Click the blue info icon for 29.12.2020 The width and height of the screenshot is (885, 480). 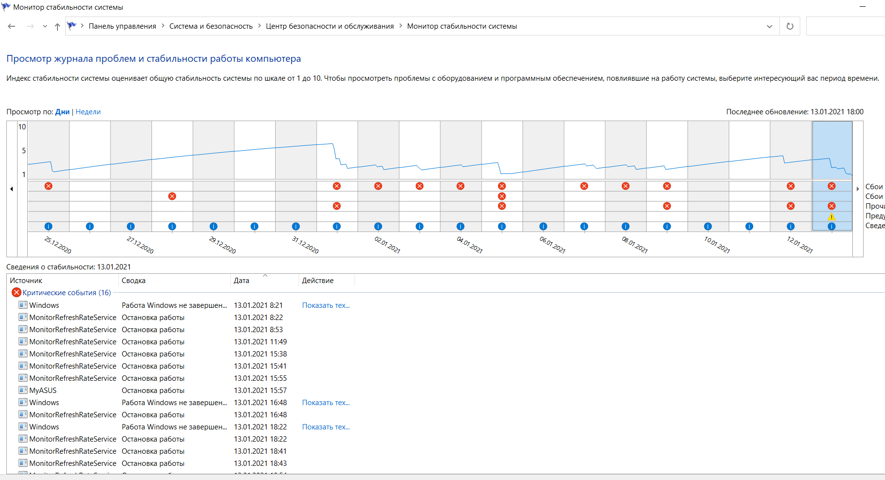(x=213, y=226)
